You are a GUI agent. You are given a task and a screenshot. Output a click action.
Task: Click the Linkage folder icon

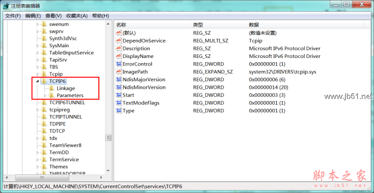click(51, 88)
